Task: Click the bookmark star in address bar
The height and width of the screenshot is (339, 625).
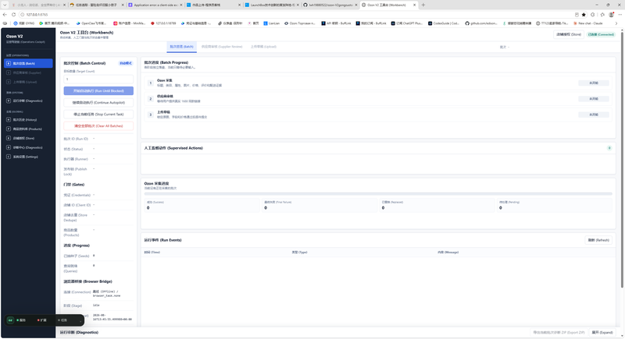Action: click(x=584, y=14)
